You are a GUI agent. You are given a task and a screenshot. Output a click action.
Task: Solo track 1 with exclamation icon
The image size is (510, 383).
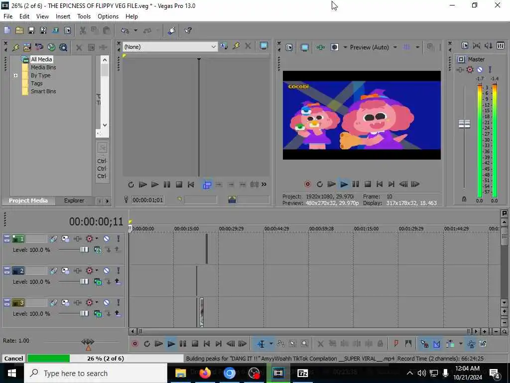pos(119,239)
